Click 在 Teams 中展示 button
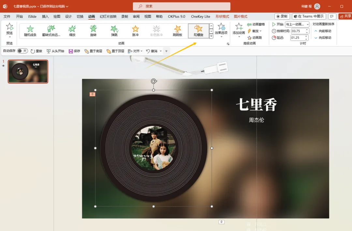 coord(309,16)
